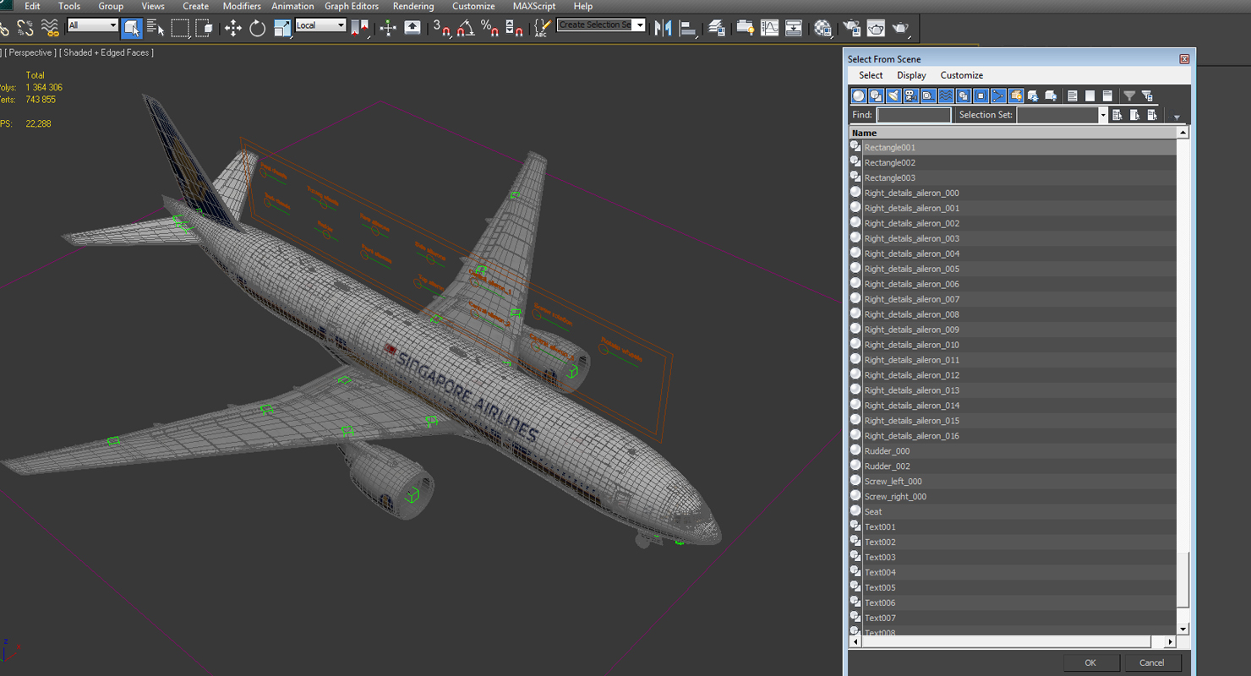Click Use Pivot Point Center icon
Screen dimensions: 1251x676
[362, 28]
